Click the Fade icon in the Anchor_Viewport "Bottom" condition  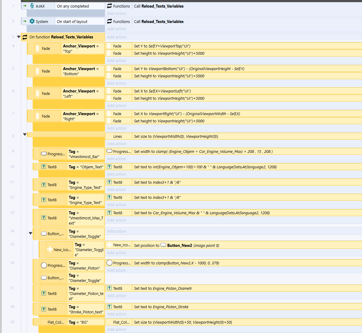point(38,71)
